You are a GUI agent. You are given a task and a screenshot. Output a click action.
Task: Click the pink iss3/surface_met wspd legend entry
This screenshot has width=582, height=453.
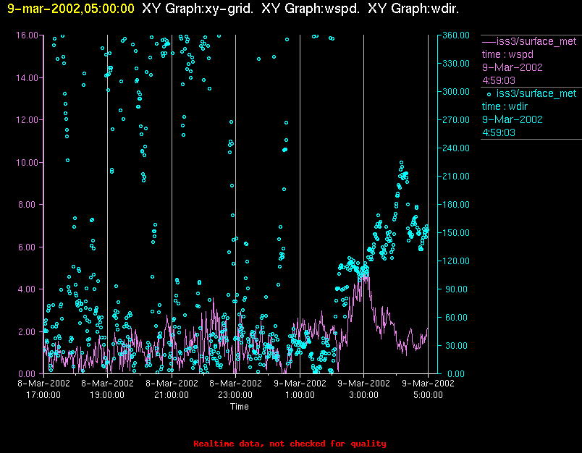529,41
